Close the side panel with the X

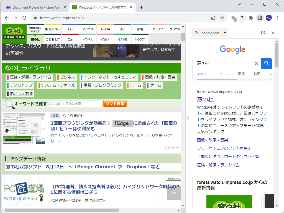(x=273, y=32)
